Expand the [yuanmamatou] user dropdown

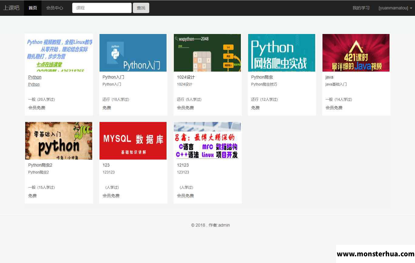(x=395, y=8)
